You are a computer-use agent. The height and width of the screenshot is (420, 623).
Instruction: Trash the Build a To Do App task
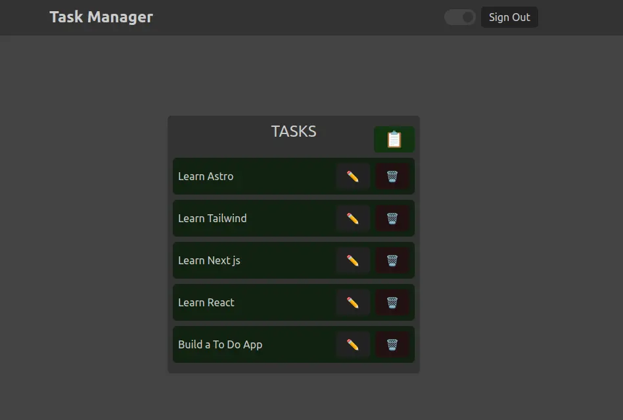pos(392,344)
